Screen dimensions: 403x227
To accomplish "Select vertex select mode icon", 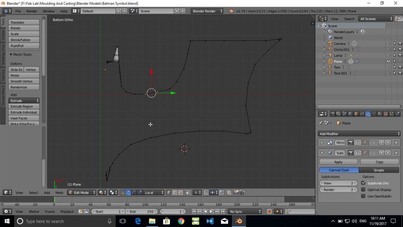I will (x=168, y=192).
